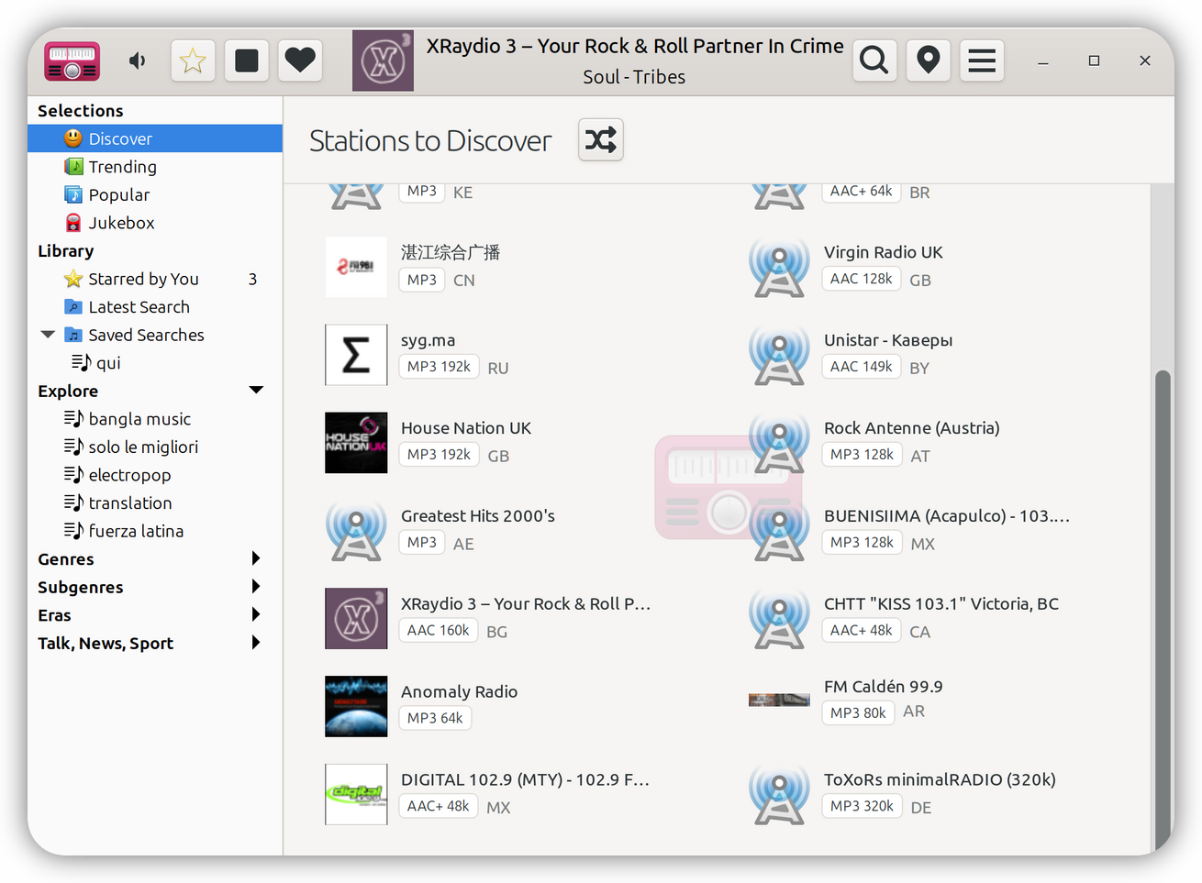Click the 'Soul - Tribes' track title
1202x883 pixels.
(x=634, y=77)
